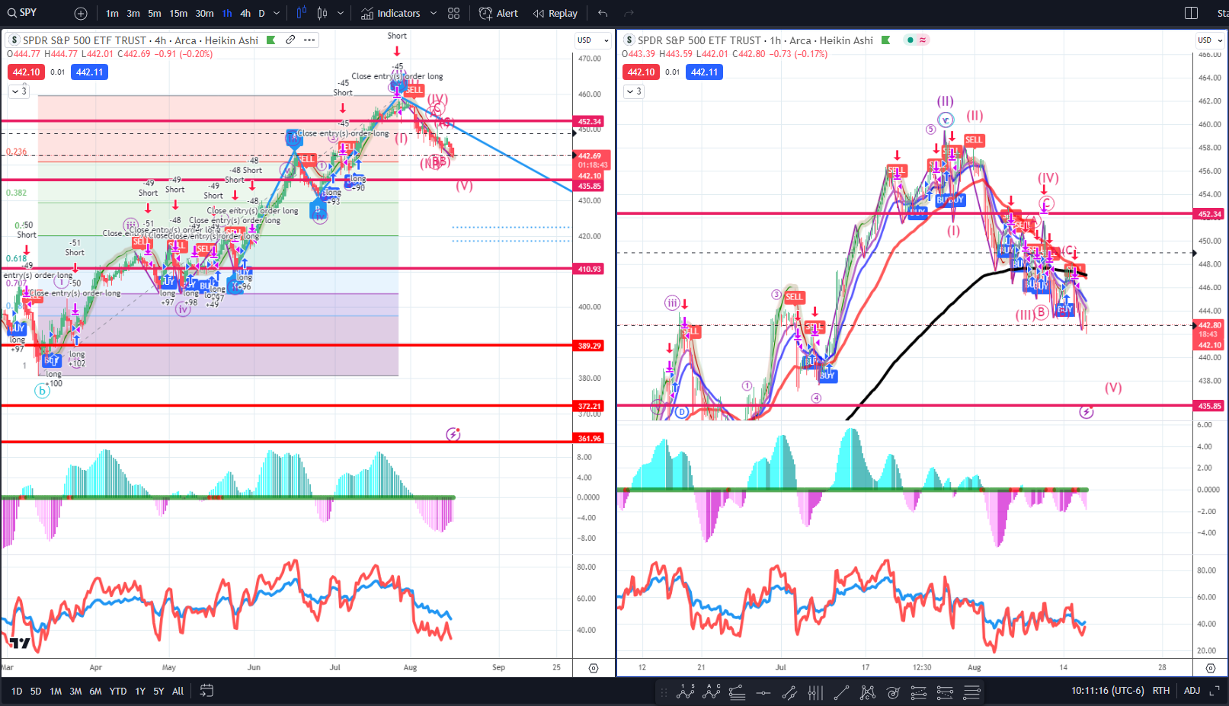The image size is (1229, 706).
Task: Create an Alert
Action: point(498,14)
